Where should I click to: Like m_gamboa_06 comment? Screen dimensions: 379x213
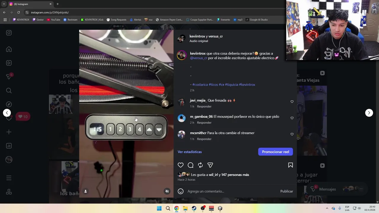[x=292, y=118]
